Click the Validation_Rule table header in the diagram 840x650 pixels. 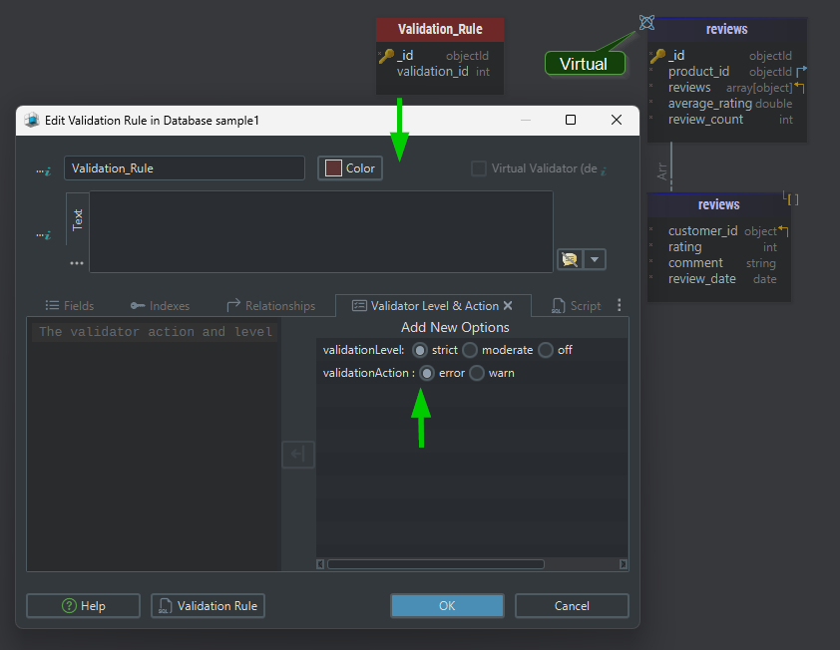pyautogui.click(x=440, y=30)
